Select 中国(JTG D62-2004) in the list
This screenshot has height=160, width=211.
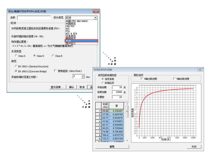coord(77,21)
